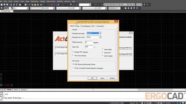
Task: Click the middle button beside OK
Action: 102,78
